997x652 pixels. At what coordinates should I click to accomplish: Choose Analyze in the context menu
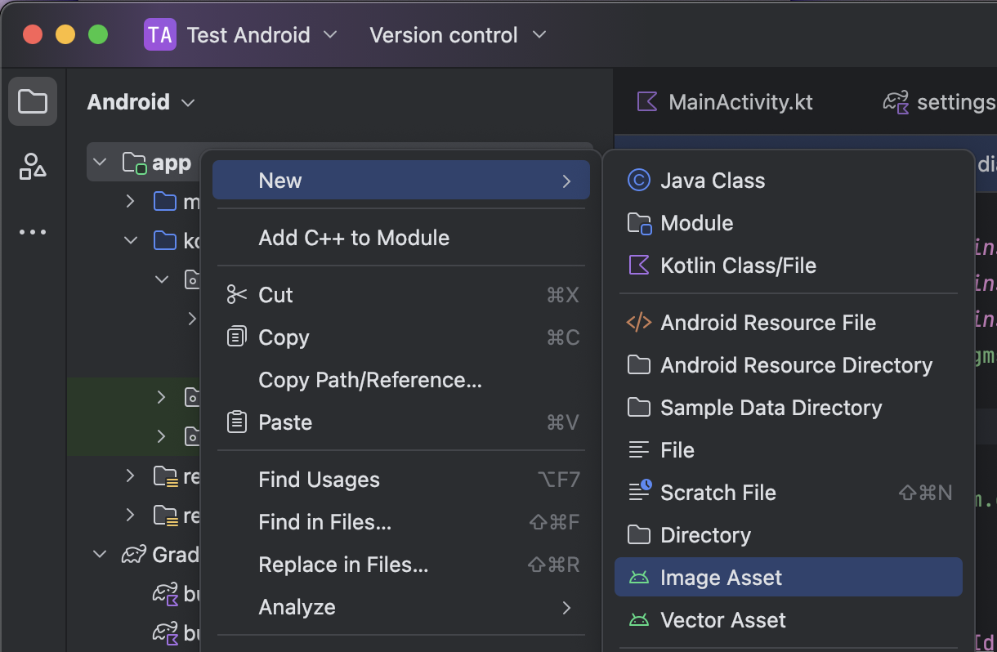point(401,607)
